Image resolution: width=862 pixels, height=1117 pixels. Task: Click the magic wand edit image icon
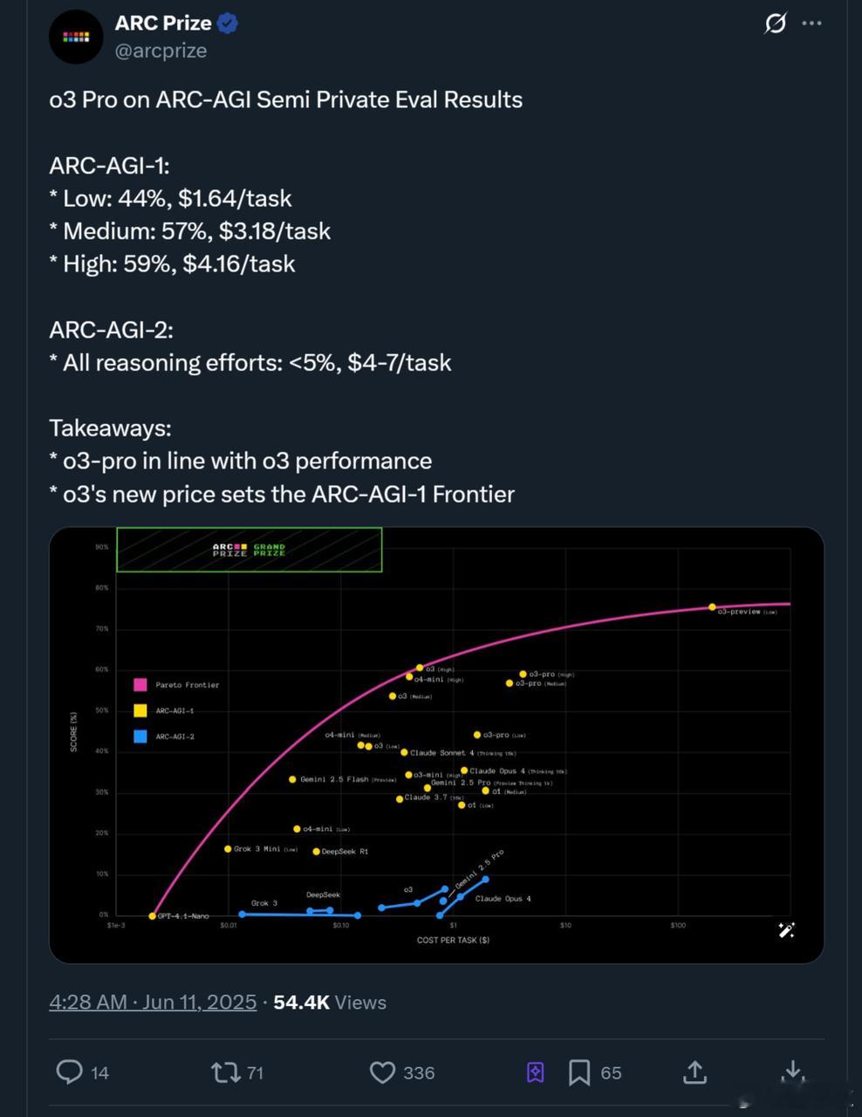tap(786, 930)
